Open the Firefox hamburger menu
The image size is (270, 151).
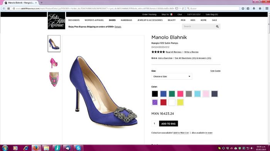coord(267,8)
